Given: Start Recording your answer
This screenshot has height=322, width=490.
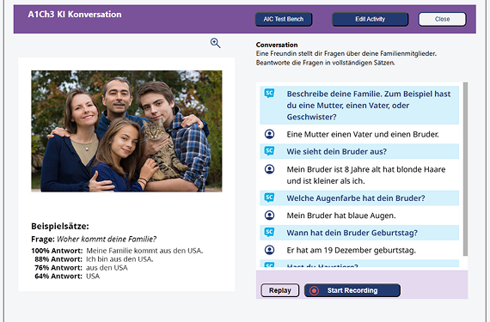Looking at the screenshot, I should (352, 290).
